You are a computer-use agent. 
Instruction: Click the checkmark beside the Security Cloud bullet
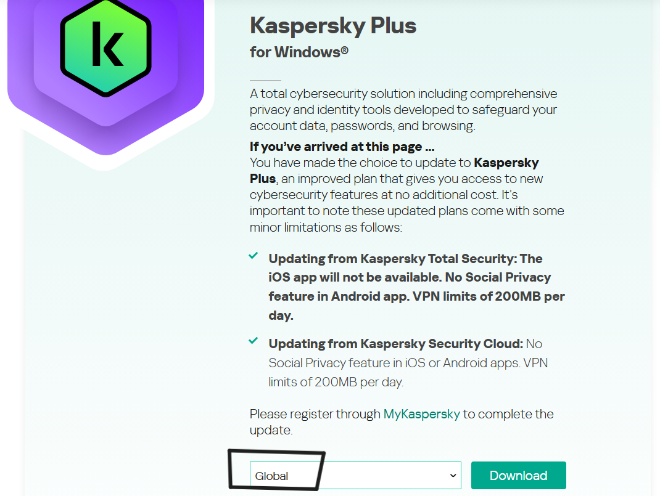tap(253, 341)
